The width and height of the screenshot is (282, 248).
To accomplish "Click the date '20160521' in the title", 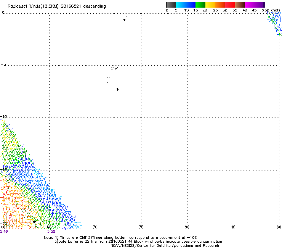I will (x=70, y=6).
